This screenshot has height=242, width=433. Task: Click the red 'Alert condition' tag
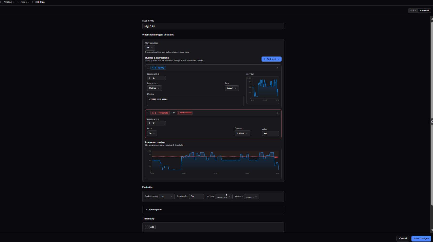[x=185, y=113]
